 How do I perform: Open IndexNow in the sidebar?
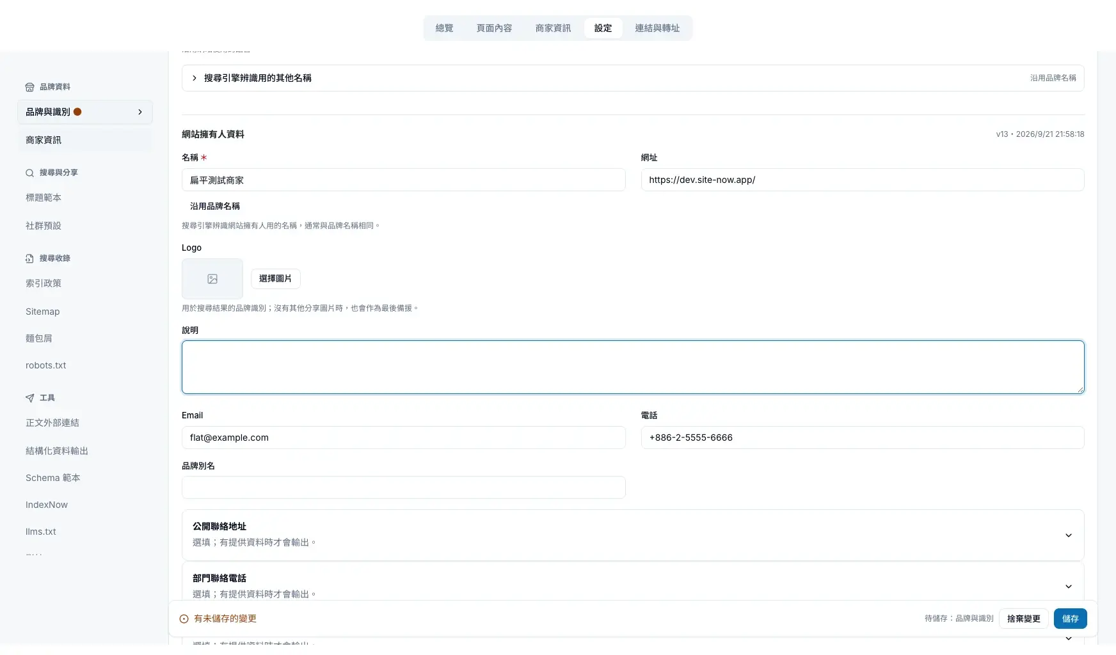point(85,505)
